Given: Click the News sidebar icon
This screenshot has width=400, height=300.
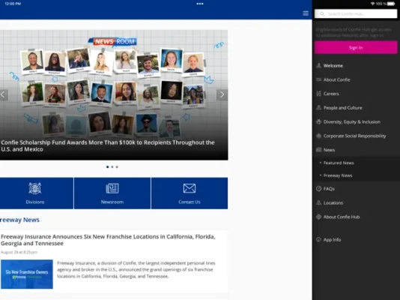Looking at the screenshot, I should [318, 150].
